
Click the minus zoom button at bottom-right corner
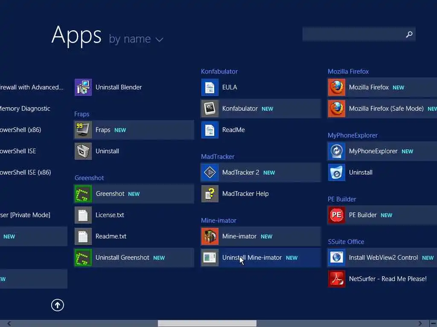coord(433,324)
